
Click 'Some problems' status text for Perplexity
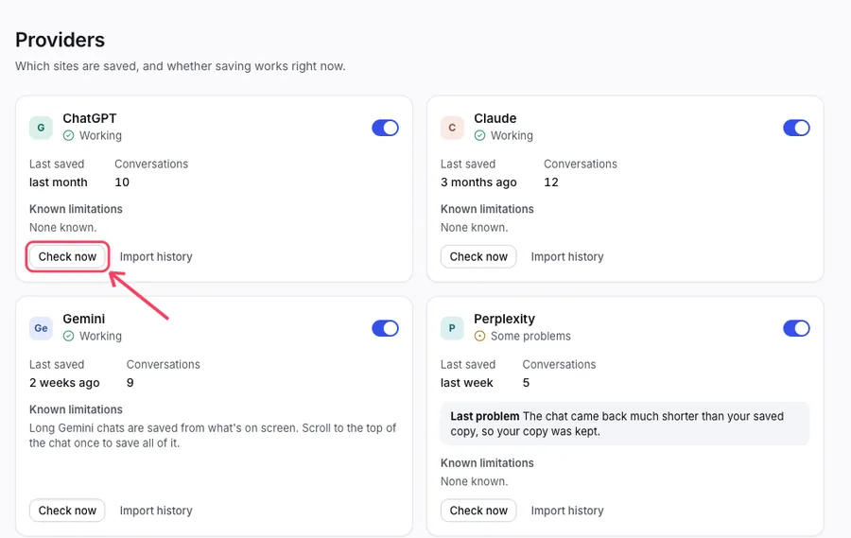[x=530, y=336]
